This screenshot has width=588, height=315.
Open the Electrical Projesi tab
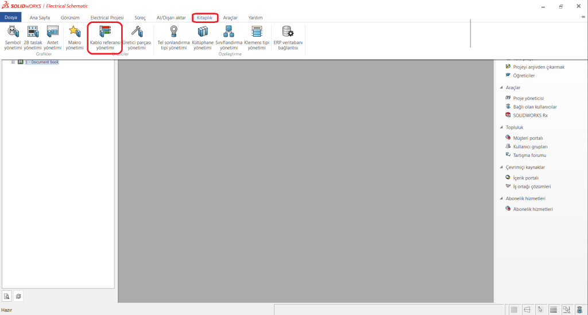click(107, 18)
